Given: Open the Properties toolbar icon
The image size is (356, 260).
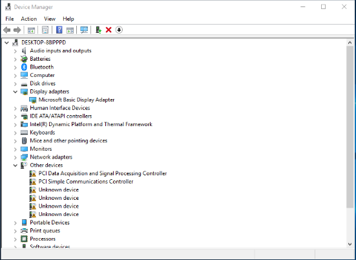Looking at the screenshot, I should 45,30.
